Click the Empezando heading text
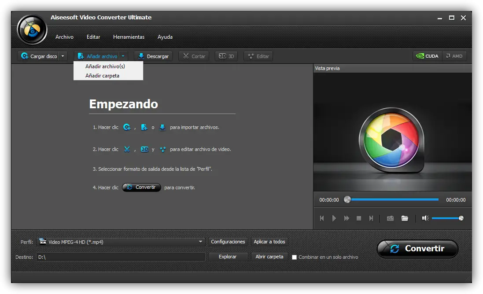This screenshot has height=294, width=483. (x=124, y=104)
